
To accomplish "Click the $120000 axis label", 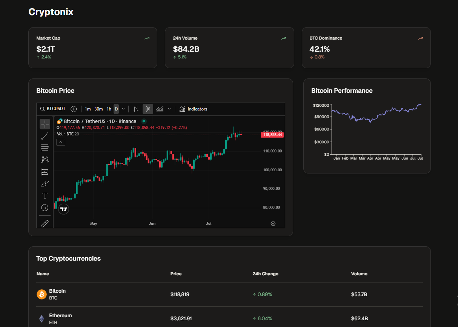I will coord(320,105).
